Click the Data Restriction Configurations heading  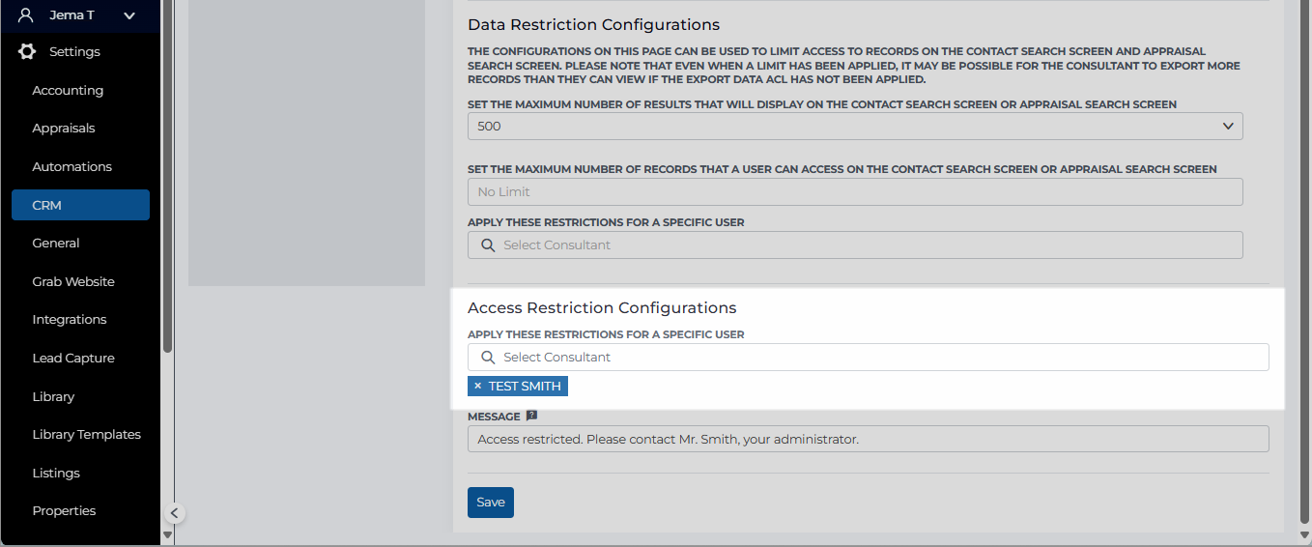click(593, 24)
